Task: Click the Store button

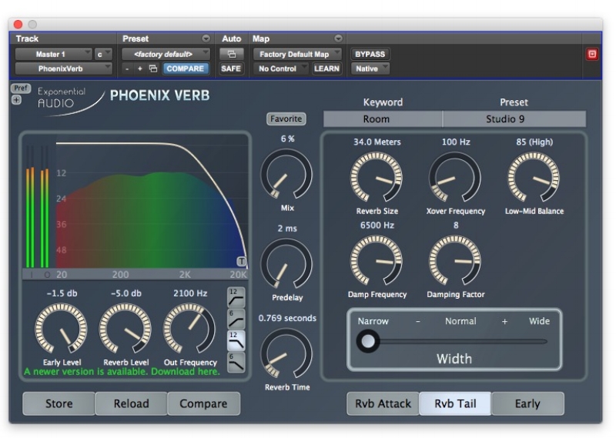Action: tap(59, 403)
